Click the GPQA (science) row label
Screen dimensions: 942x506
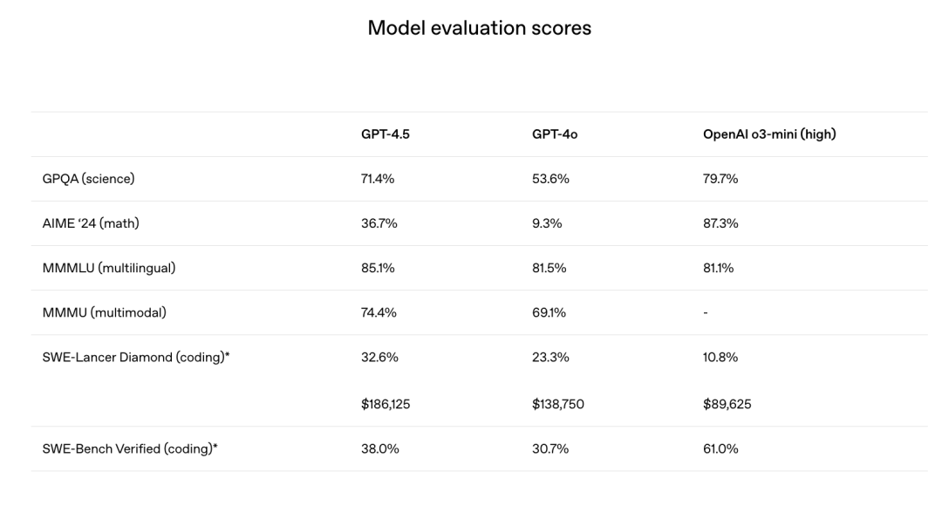pos(88,179)
